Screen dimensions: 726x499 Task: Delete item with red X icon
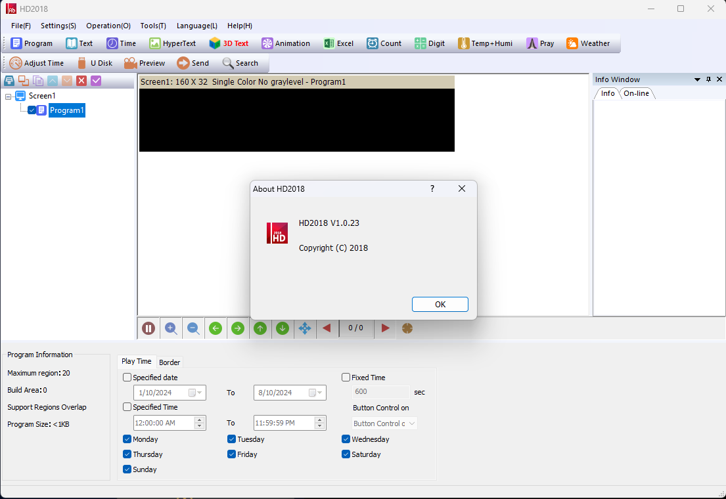click(x=81, y=81)
